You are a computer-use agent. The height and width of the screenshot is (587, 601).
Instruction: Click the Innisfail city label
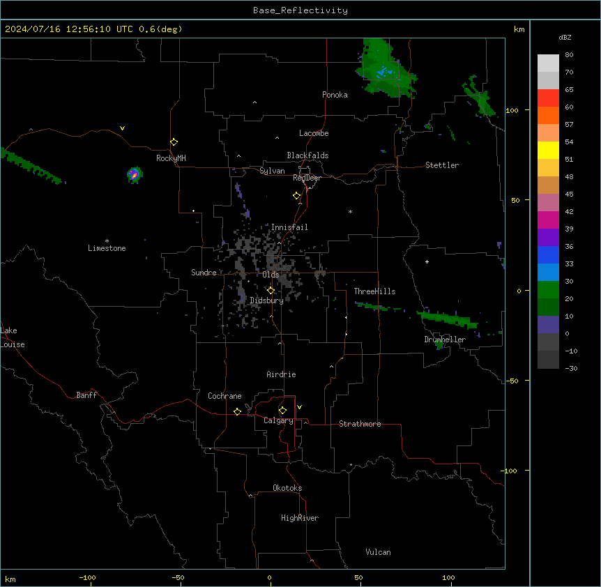pos(289,227)
